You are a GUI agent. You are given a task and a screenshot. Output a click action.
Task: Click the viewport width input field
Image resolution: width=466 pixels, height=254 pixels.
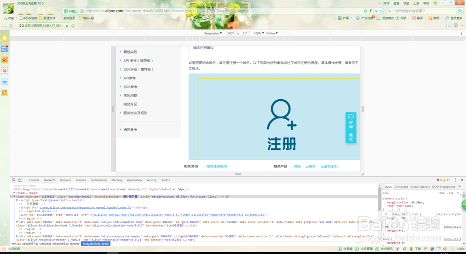pos(231,33)
